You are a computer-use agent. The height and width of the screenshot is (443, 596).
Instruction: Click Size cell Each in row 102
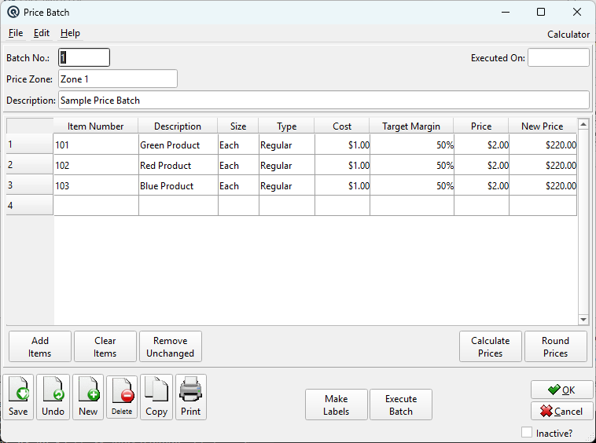coord(239,165)
